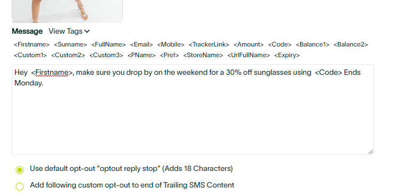This screenshot has width=393, height=195.
Task: Insert the <StoreName> tag
Action: click(x=203, y=55)
